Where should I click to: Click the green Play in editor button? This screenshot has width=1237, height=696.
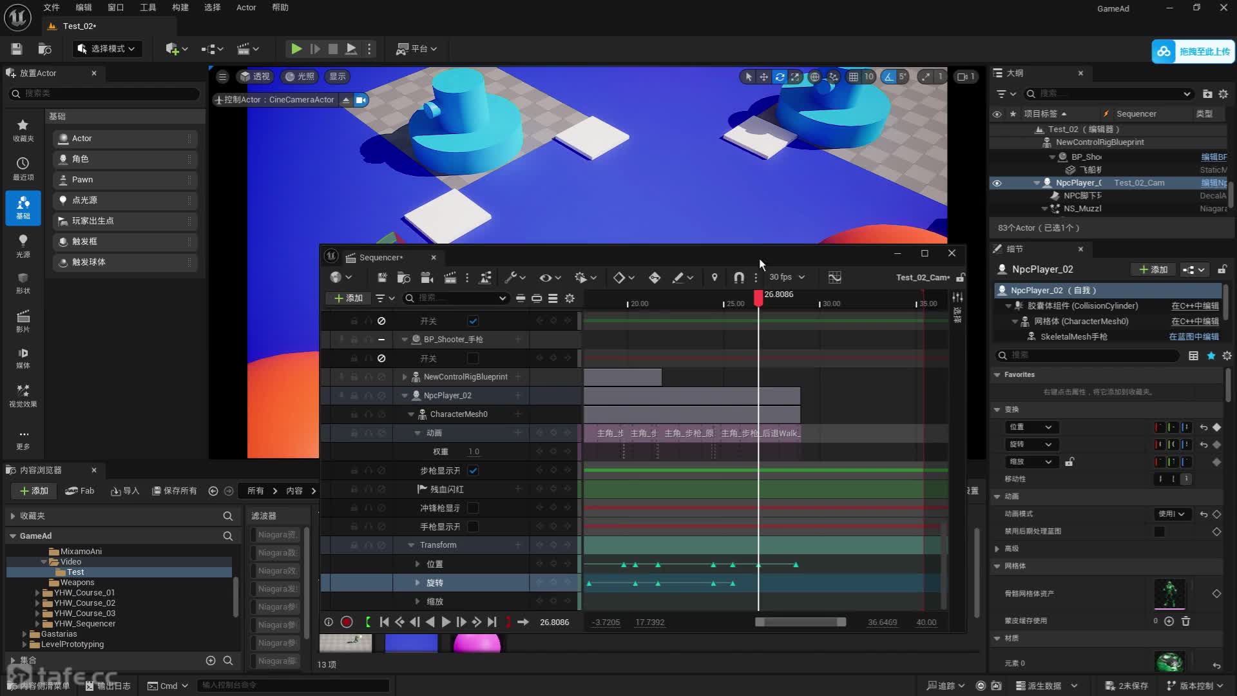[296, 48]
